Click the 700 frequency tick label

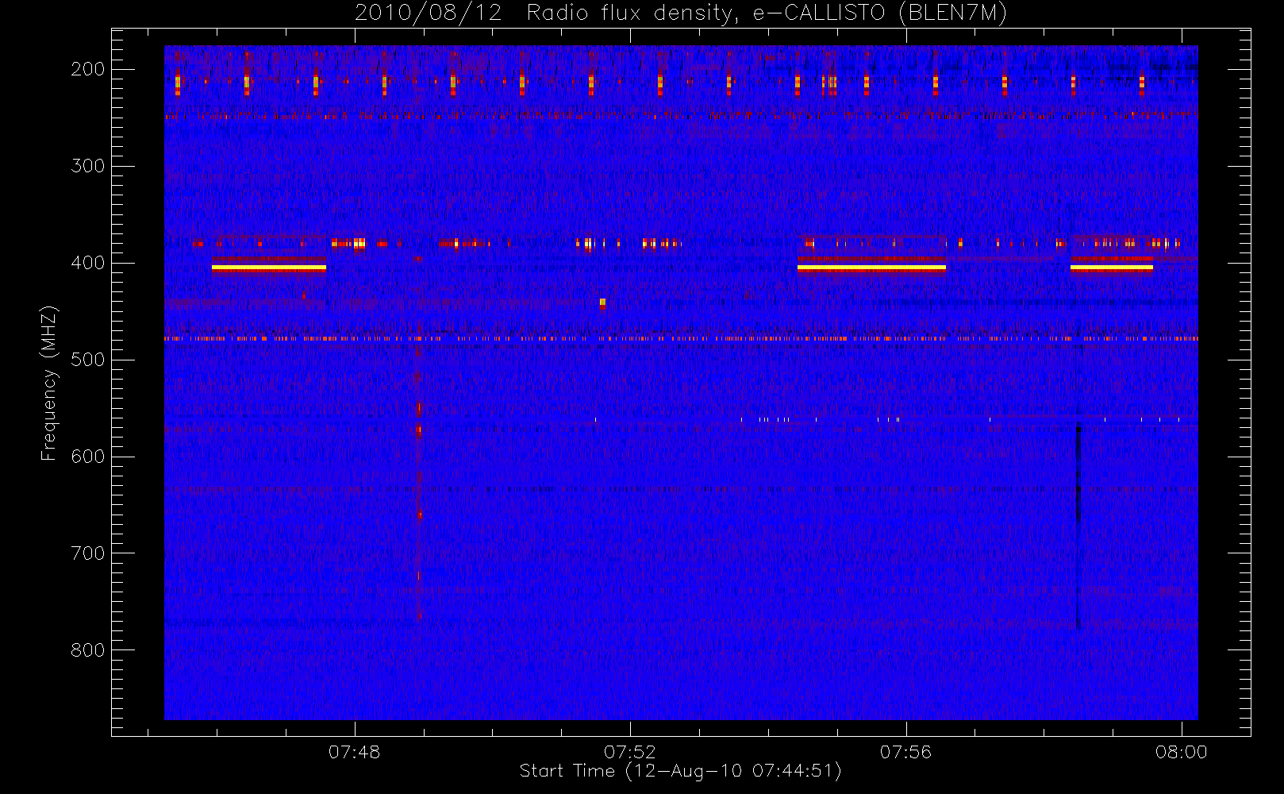88,553
